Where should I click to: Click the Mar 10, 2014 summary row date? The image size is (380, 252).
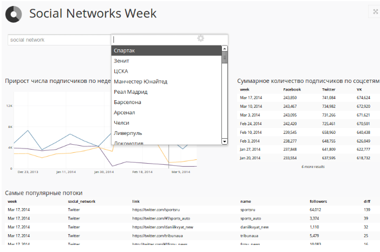[x=251, y=106]
